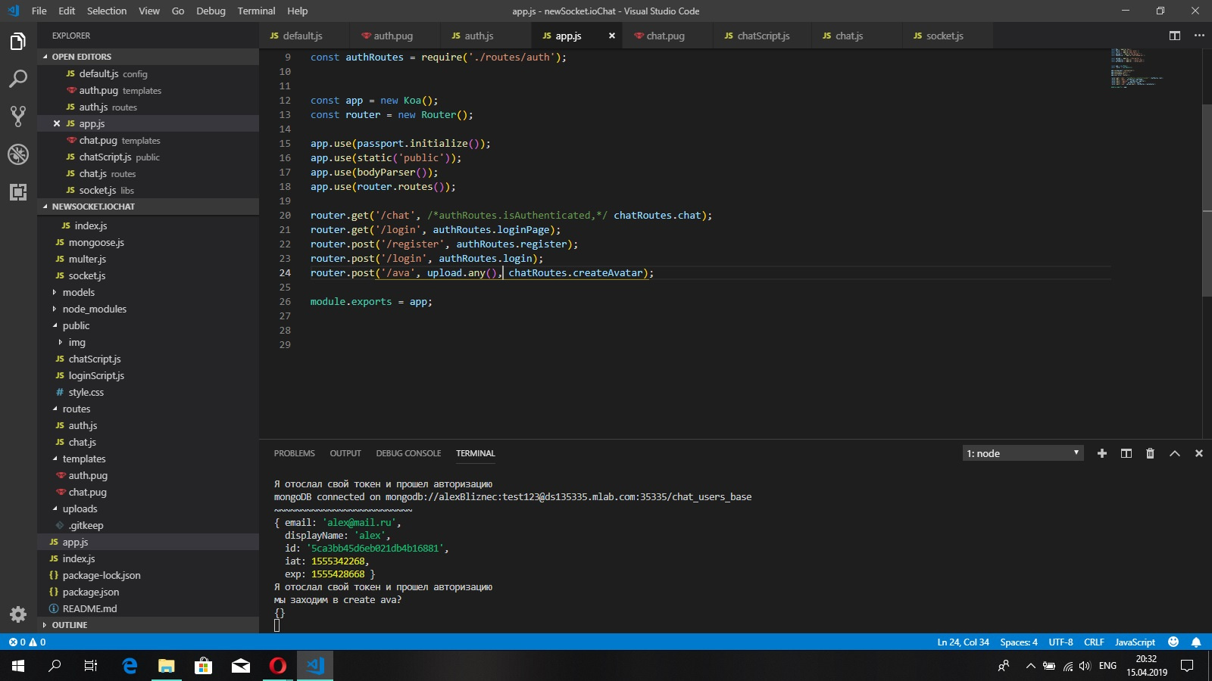Click the editor vertical scrollbar

click(x=1207, y=200)
